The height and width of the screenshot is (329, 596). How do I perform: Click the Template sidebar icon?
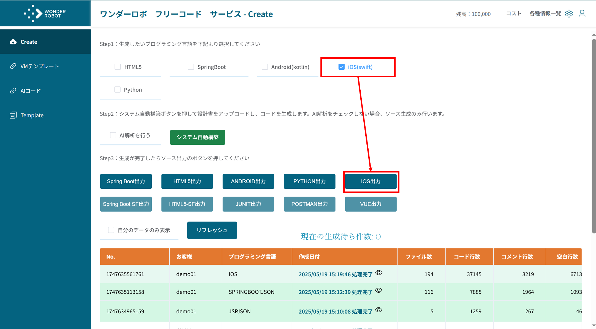(x=13, y=115)
